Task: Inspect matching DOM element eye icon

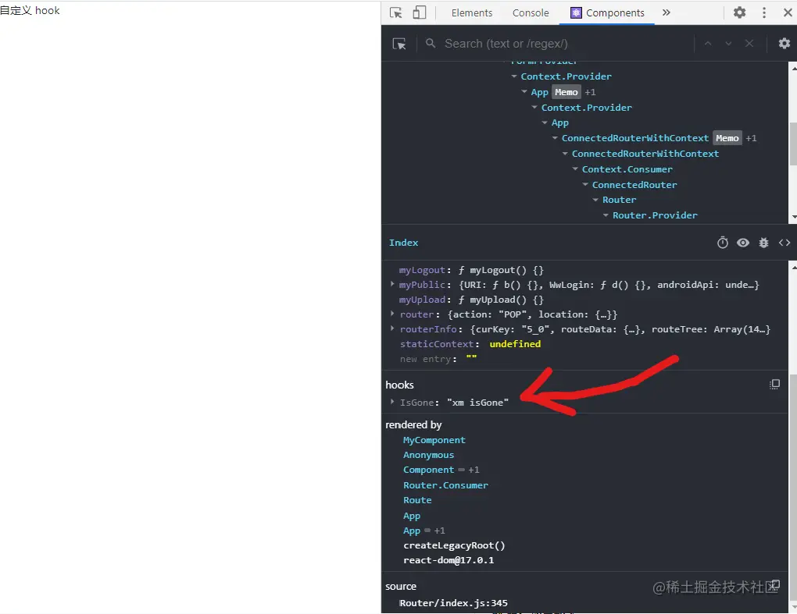Action: [743, 243]
